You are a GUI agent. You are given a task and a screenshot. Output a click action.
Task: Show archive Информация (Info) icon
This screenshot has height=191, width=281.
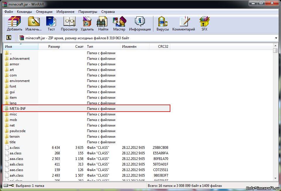coord(140,23)
